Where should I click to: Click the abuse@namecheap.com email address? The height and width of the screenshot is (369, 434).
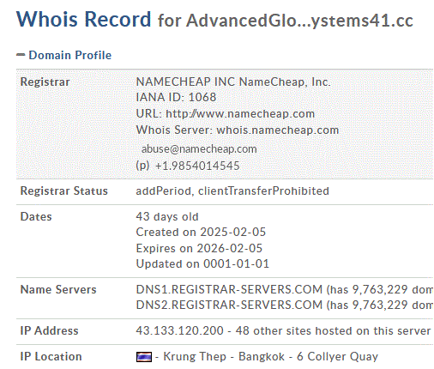point(199,149)
